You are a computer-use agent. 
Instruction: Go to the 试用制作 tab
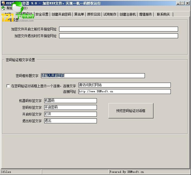(110, 14)
